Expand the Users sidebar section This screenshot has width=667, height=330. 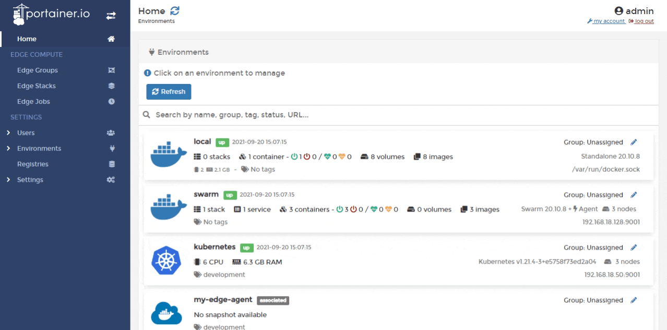click(x=9, y=133)
